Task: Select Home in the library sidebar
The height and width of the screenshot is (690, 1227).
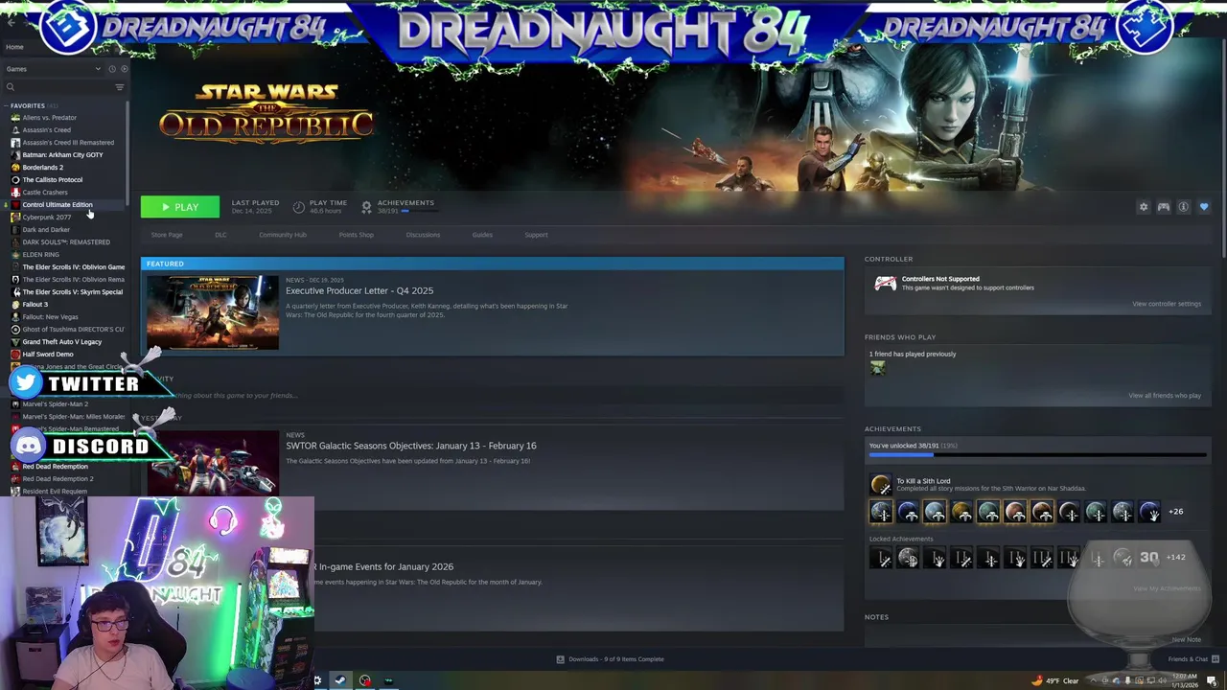Action: (x=15, y=47)
